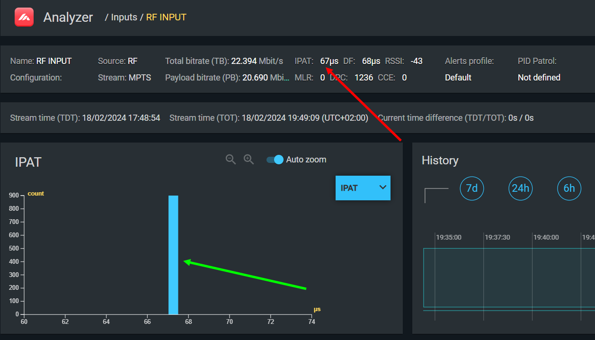Click the RF INPUT breadcrumb item
The width and height of the screenshot is (595, 340).
(166, 18)
